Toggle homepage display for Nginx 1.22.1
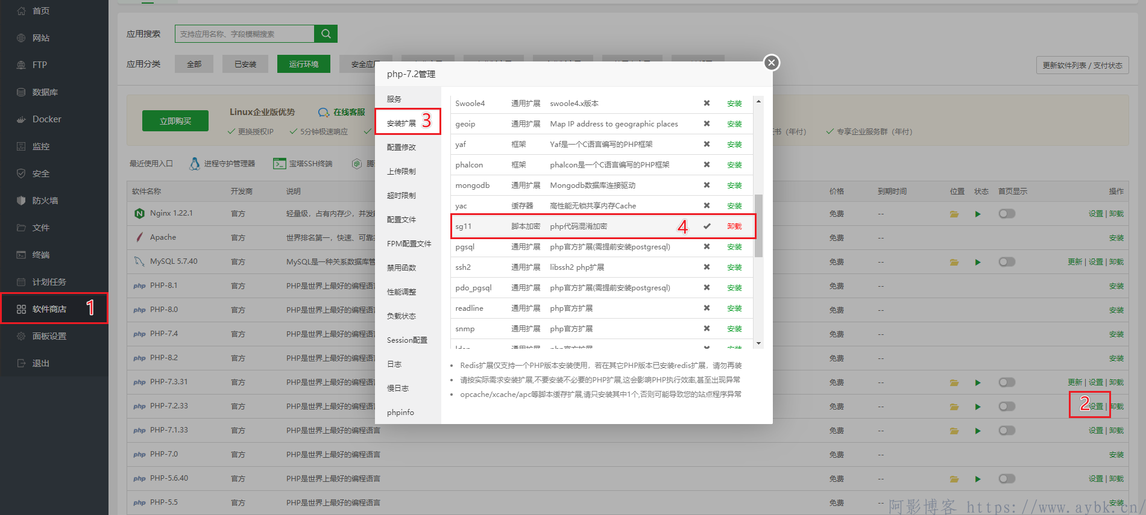The width and height of the screenshot is (1146, 515). coord(1007,214)
